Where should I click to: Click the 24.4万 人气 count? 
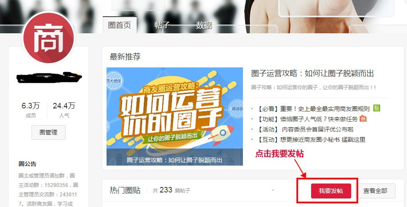tap(64, 110)
